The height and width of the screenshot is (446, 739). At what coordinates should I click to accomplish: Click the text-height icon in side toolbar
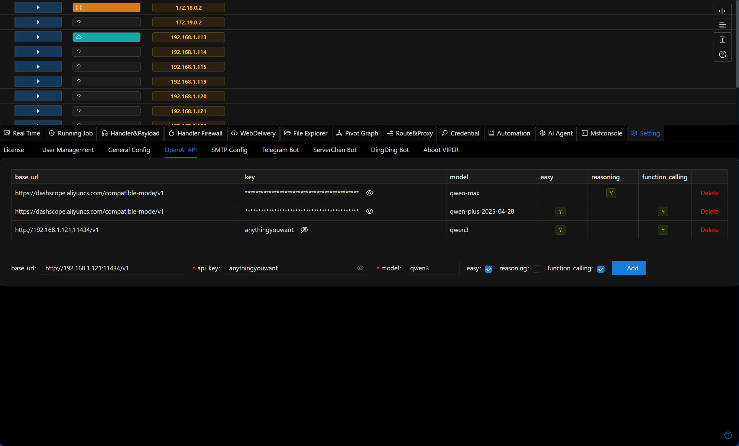click(x=722, y=40)
